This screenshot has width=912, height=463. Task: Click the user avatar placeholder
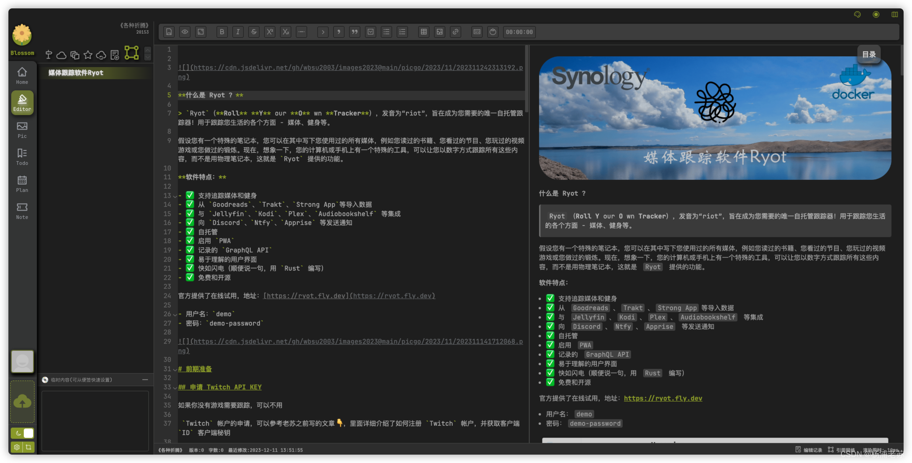[22, 361]
